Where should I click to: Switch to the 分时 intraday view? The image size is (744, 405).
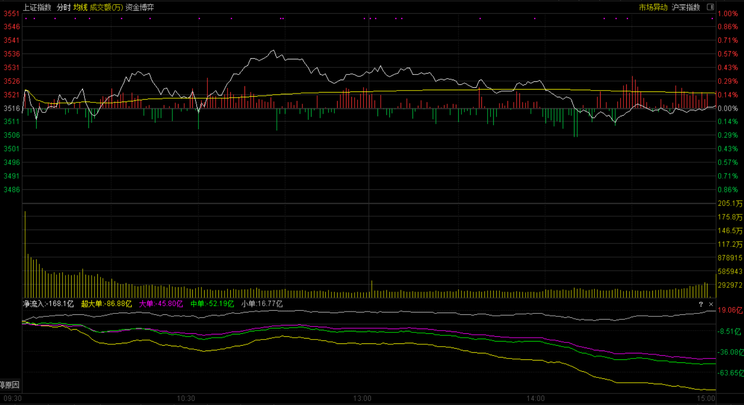[64, 7]
